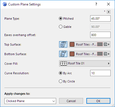
Task: Click the Curve Resolution label
Action: (17, 73)
